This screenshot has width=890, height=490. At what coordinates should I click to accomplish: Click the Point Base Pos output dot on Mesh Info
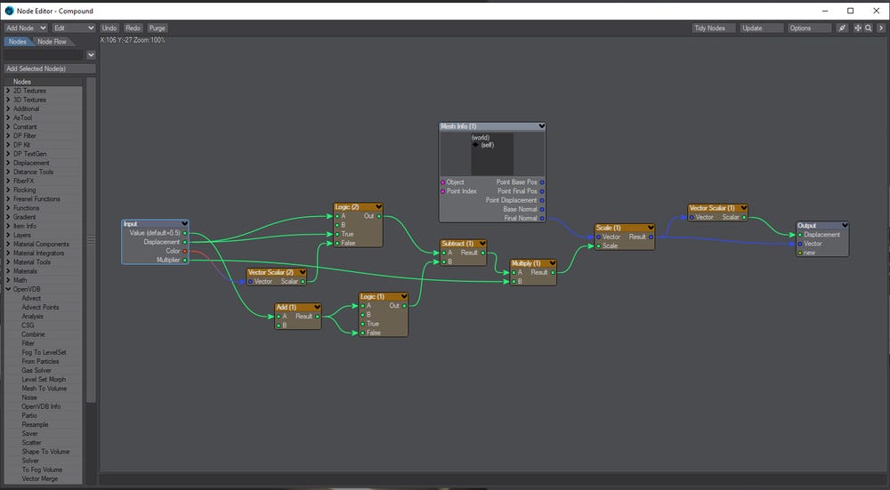542,182
